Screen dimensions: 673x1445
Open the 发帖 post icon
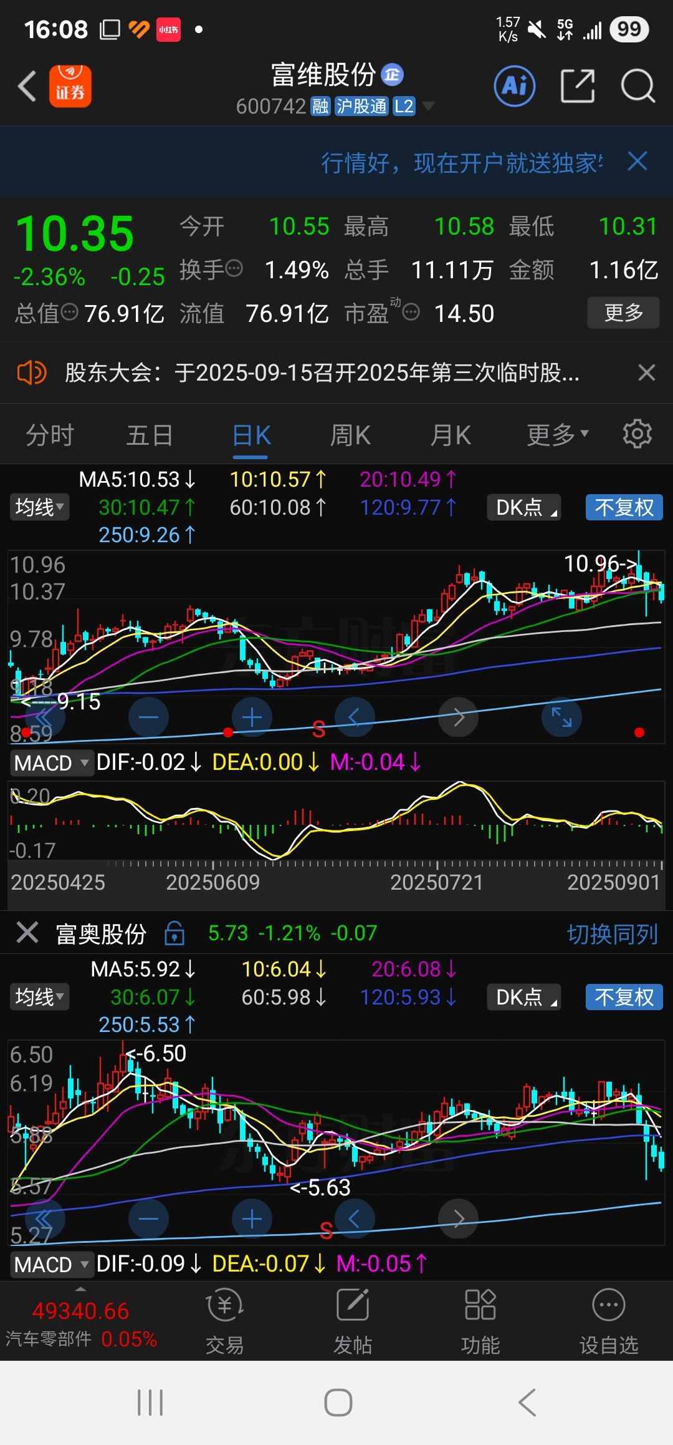(x=353, y=1321)
